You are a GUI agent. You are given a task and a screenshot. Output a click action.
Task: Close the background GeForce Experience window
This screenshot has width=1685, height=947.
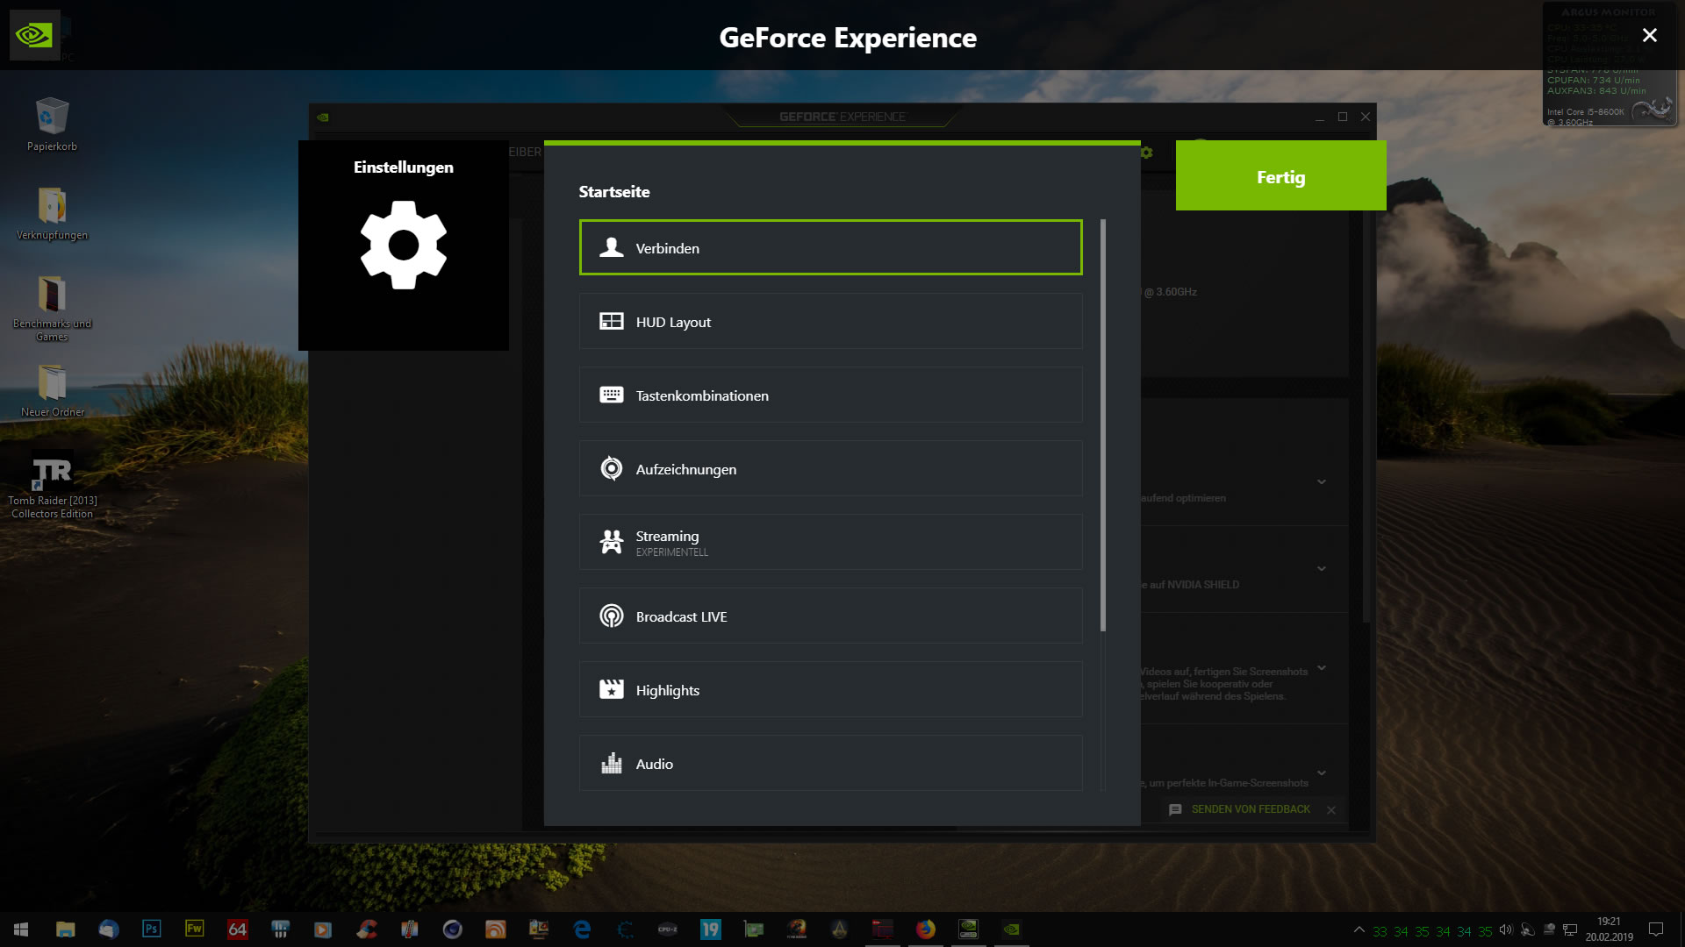click(1366, 117)
